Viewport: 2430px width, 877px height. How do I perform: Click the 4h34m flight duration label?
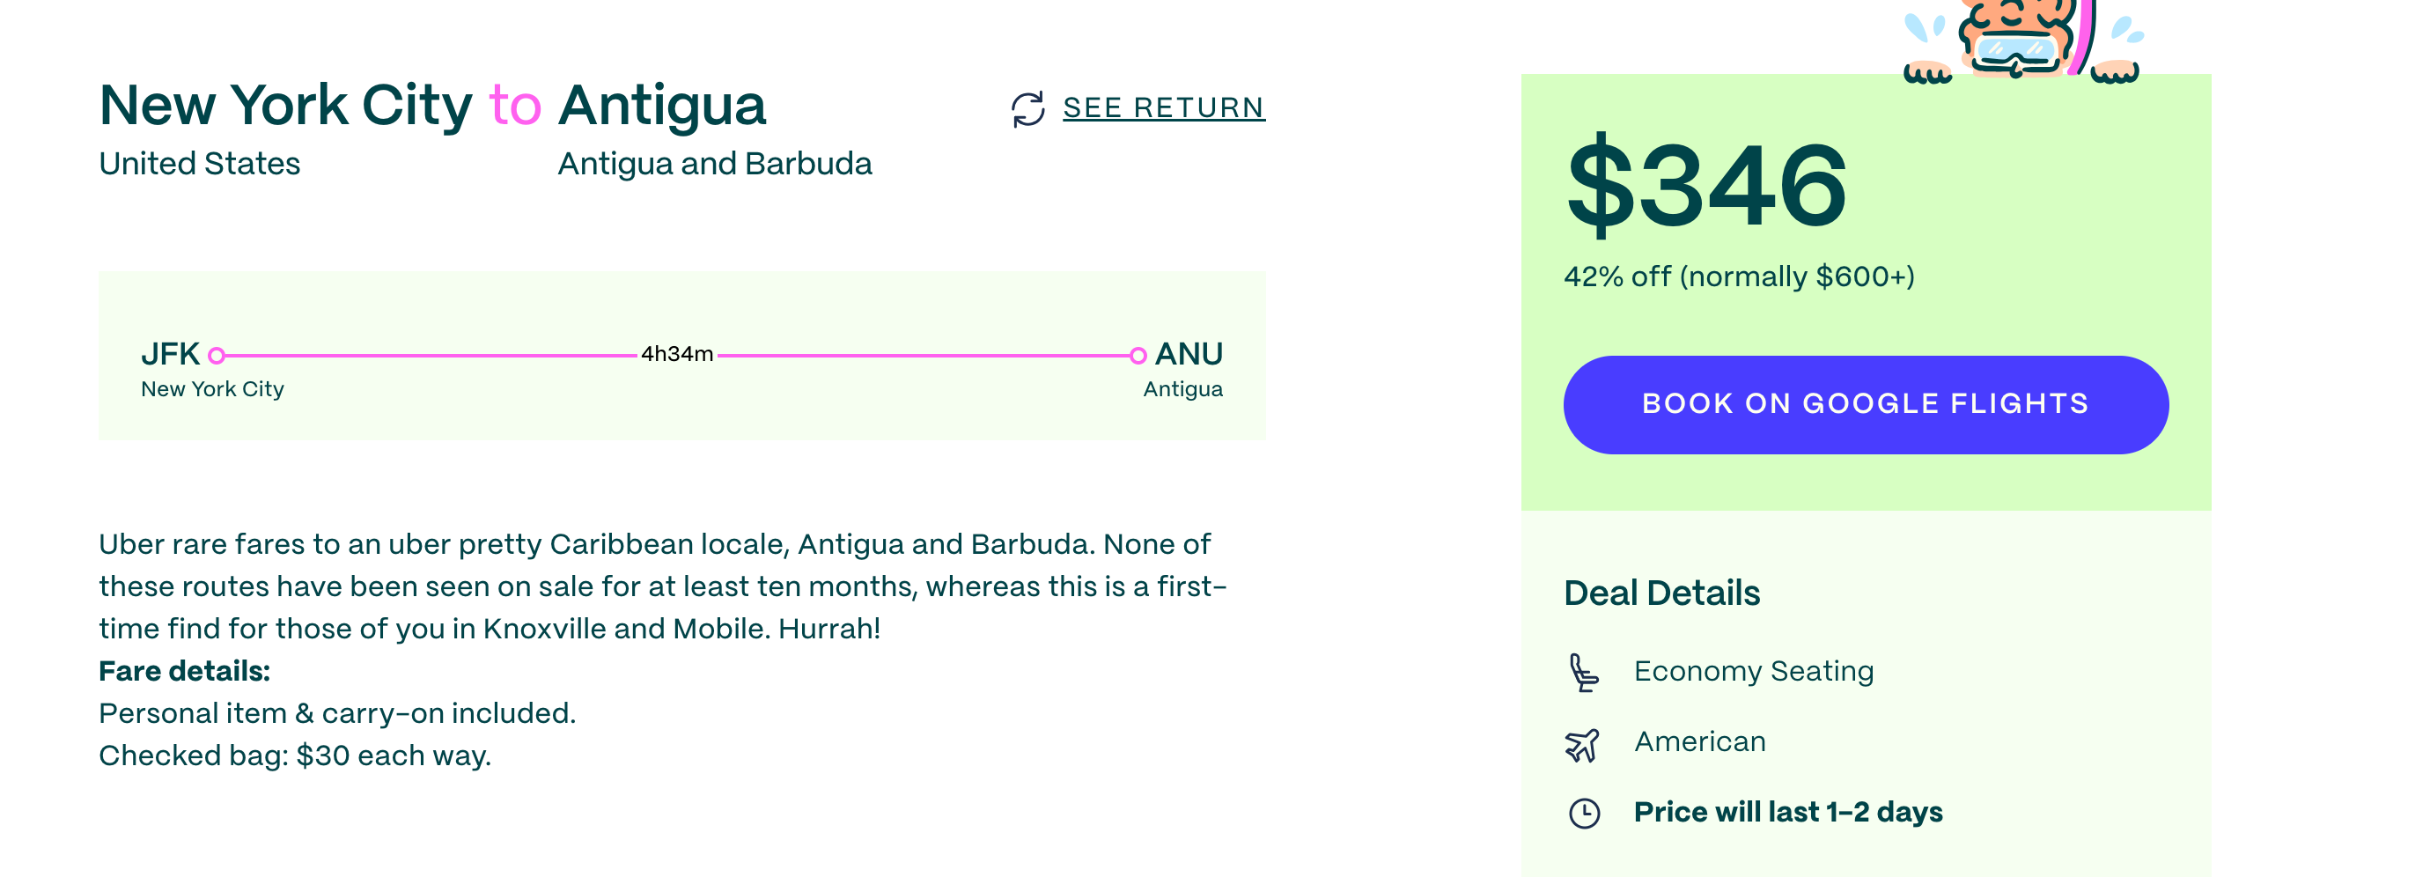coord(679,354)
